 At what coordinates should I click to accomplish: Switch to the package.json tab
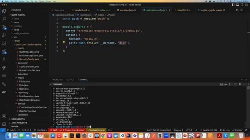tap(127, 10)
